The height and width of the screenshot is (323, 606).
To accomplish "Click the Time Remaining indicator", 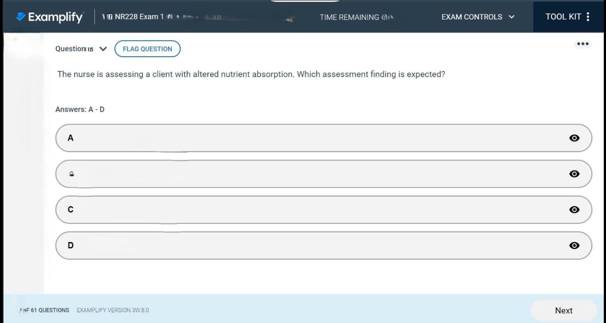I will [x=356, y=17].
